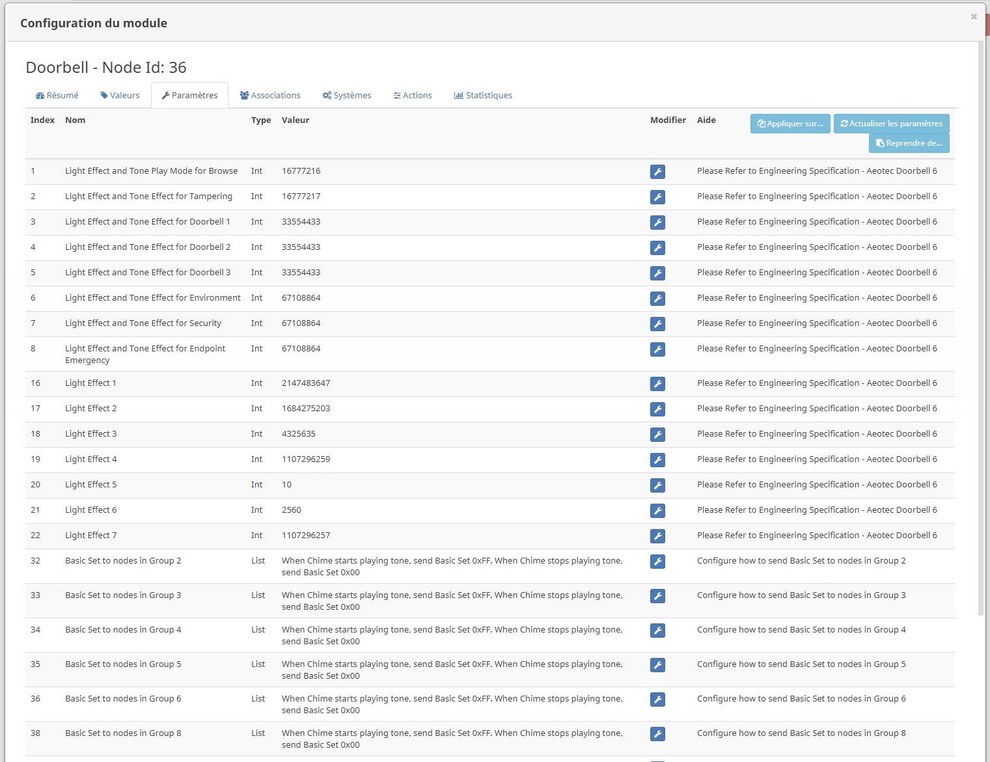The width and height of the screenshot is (990, 762).
Task: Select value 2560 of Light Effect 6
Action: [292, 510]
